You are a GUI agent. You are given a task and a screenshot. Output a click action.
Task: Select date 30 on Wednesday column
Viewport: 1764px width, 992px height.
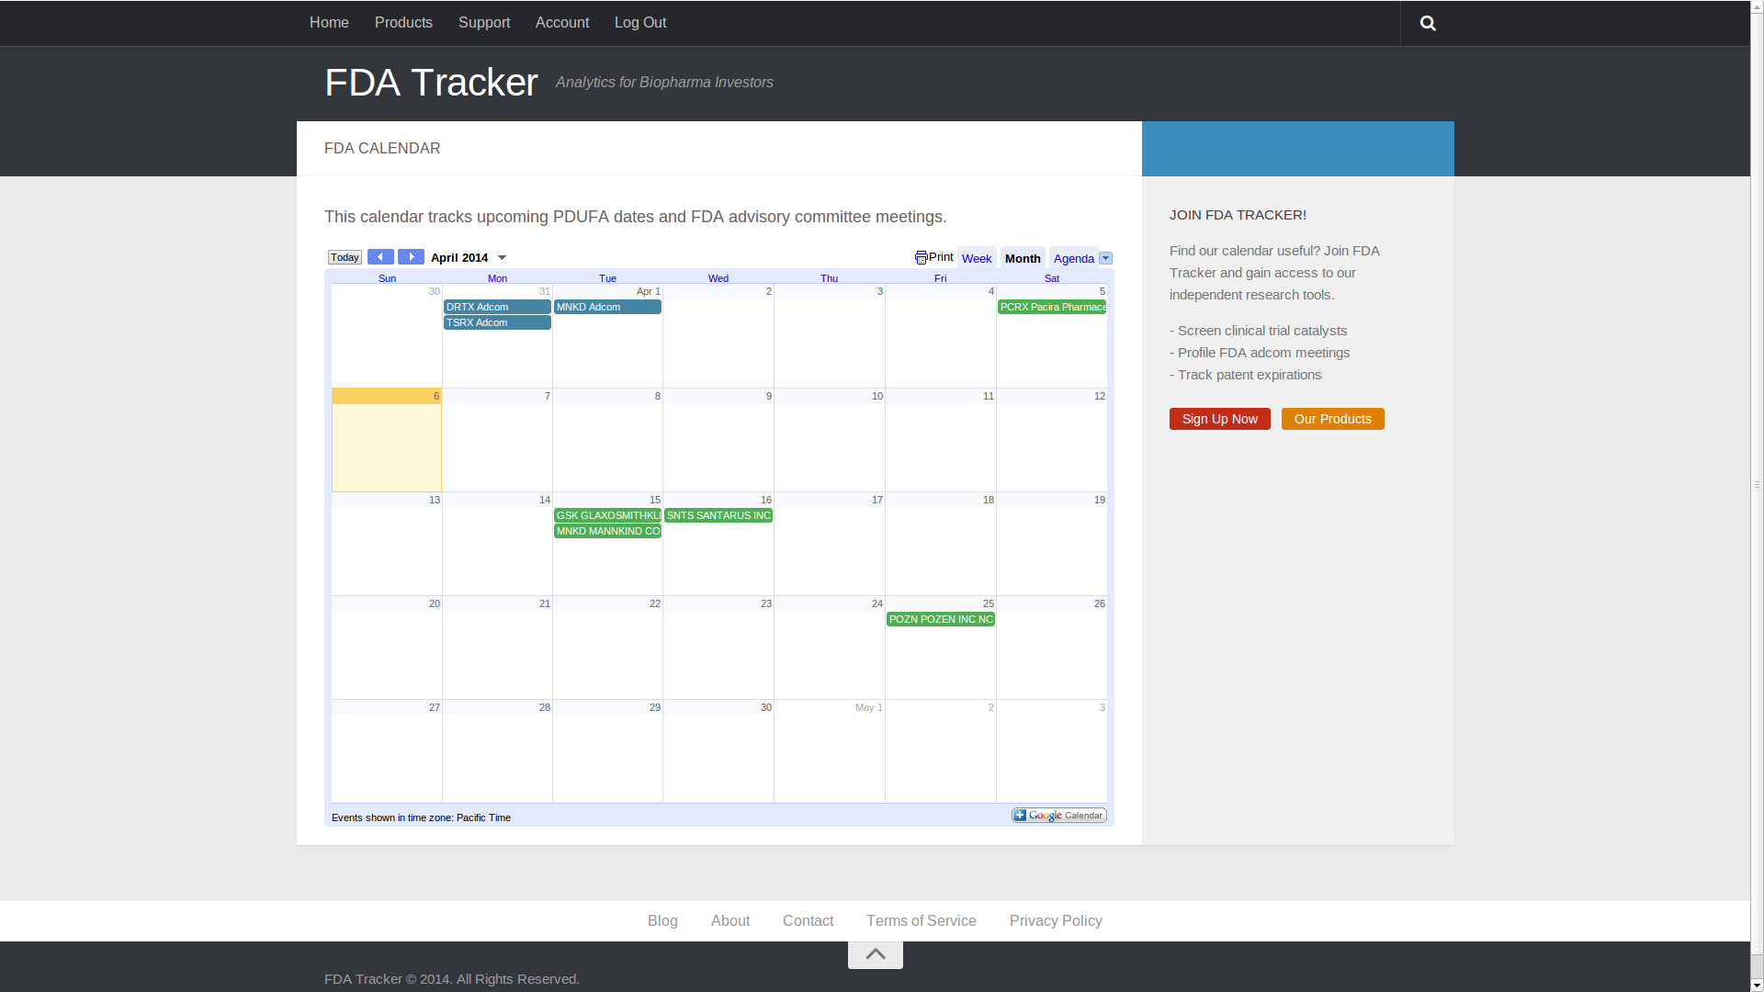click(766, 707)
